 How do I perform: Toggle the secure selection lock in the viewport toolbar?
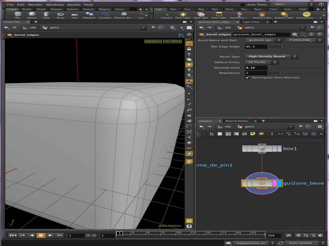point(189,48)
